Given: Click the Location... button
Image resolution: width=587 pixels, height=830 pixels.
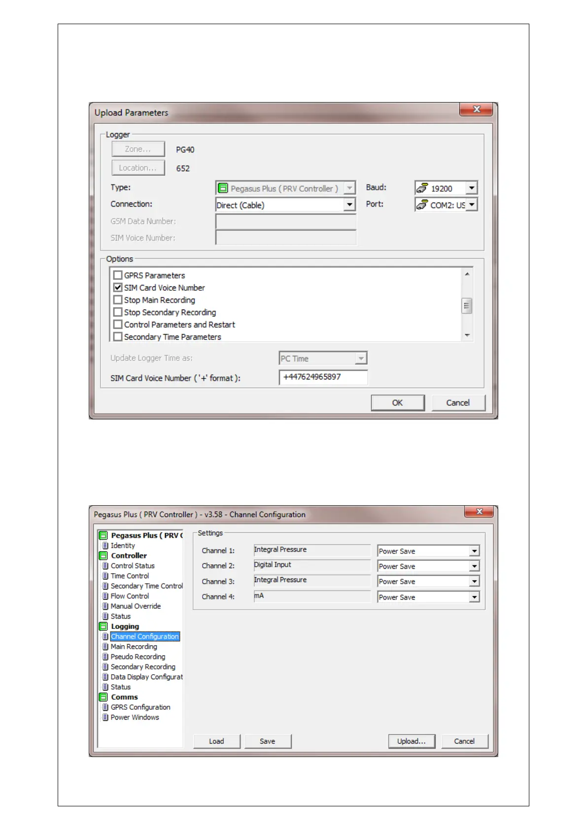Looking at the screenshot, I should [138, 168].
